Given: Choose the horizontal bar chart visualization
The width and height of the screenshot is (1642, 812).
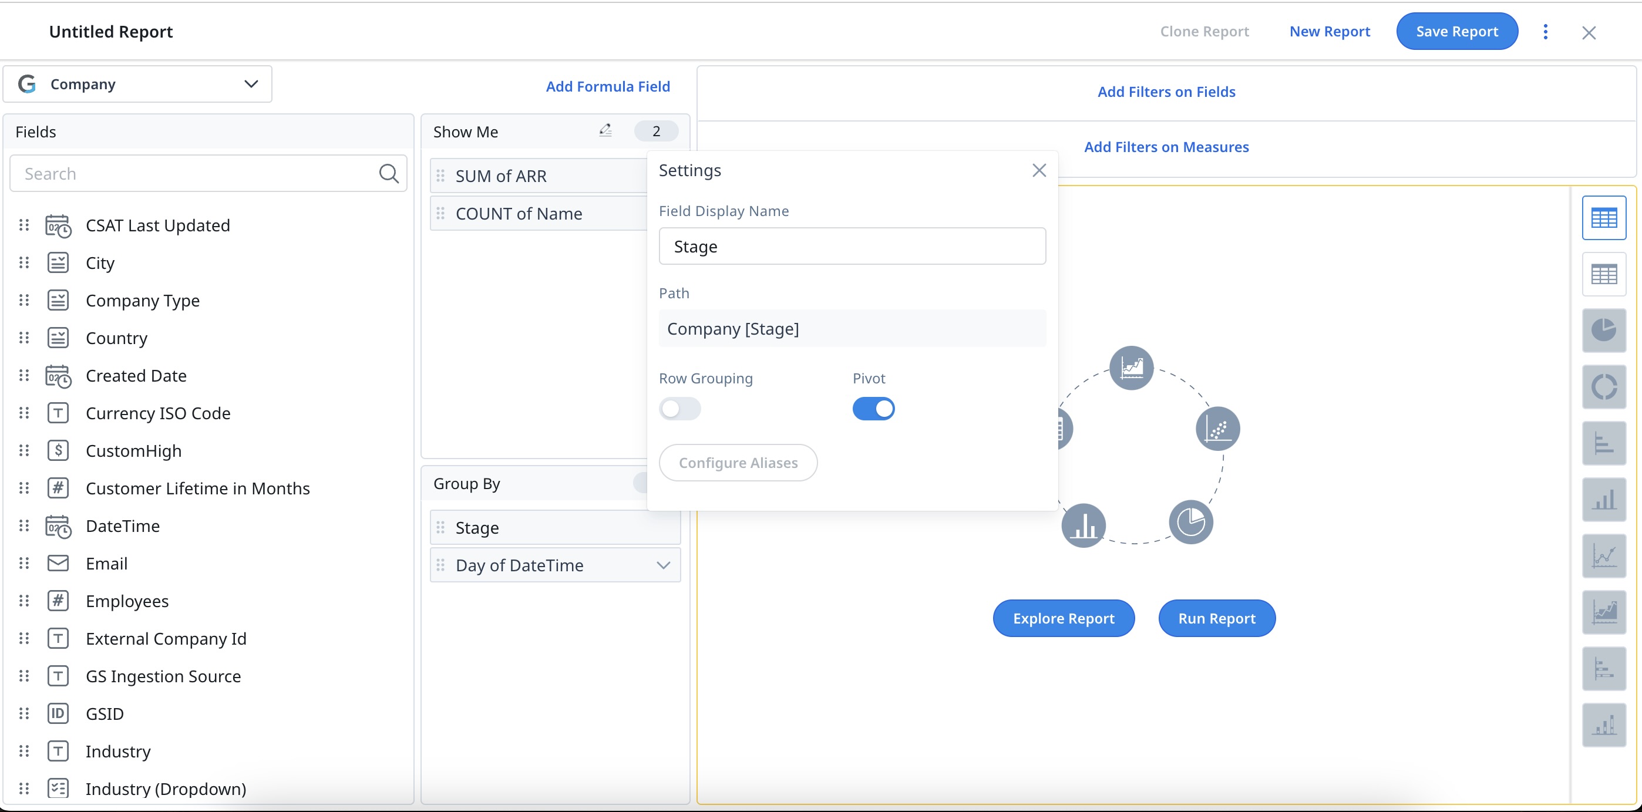Looking at the screenshot, I should [x=1604, y=444].
